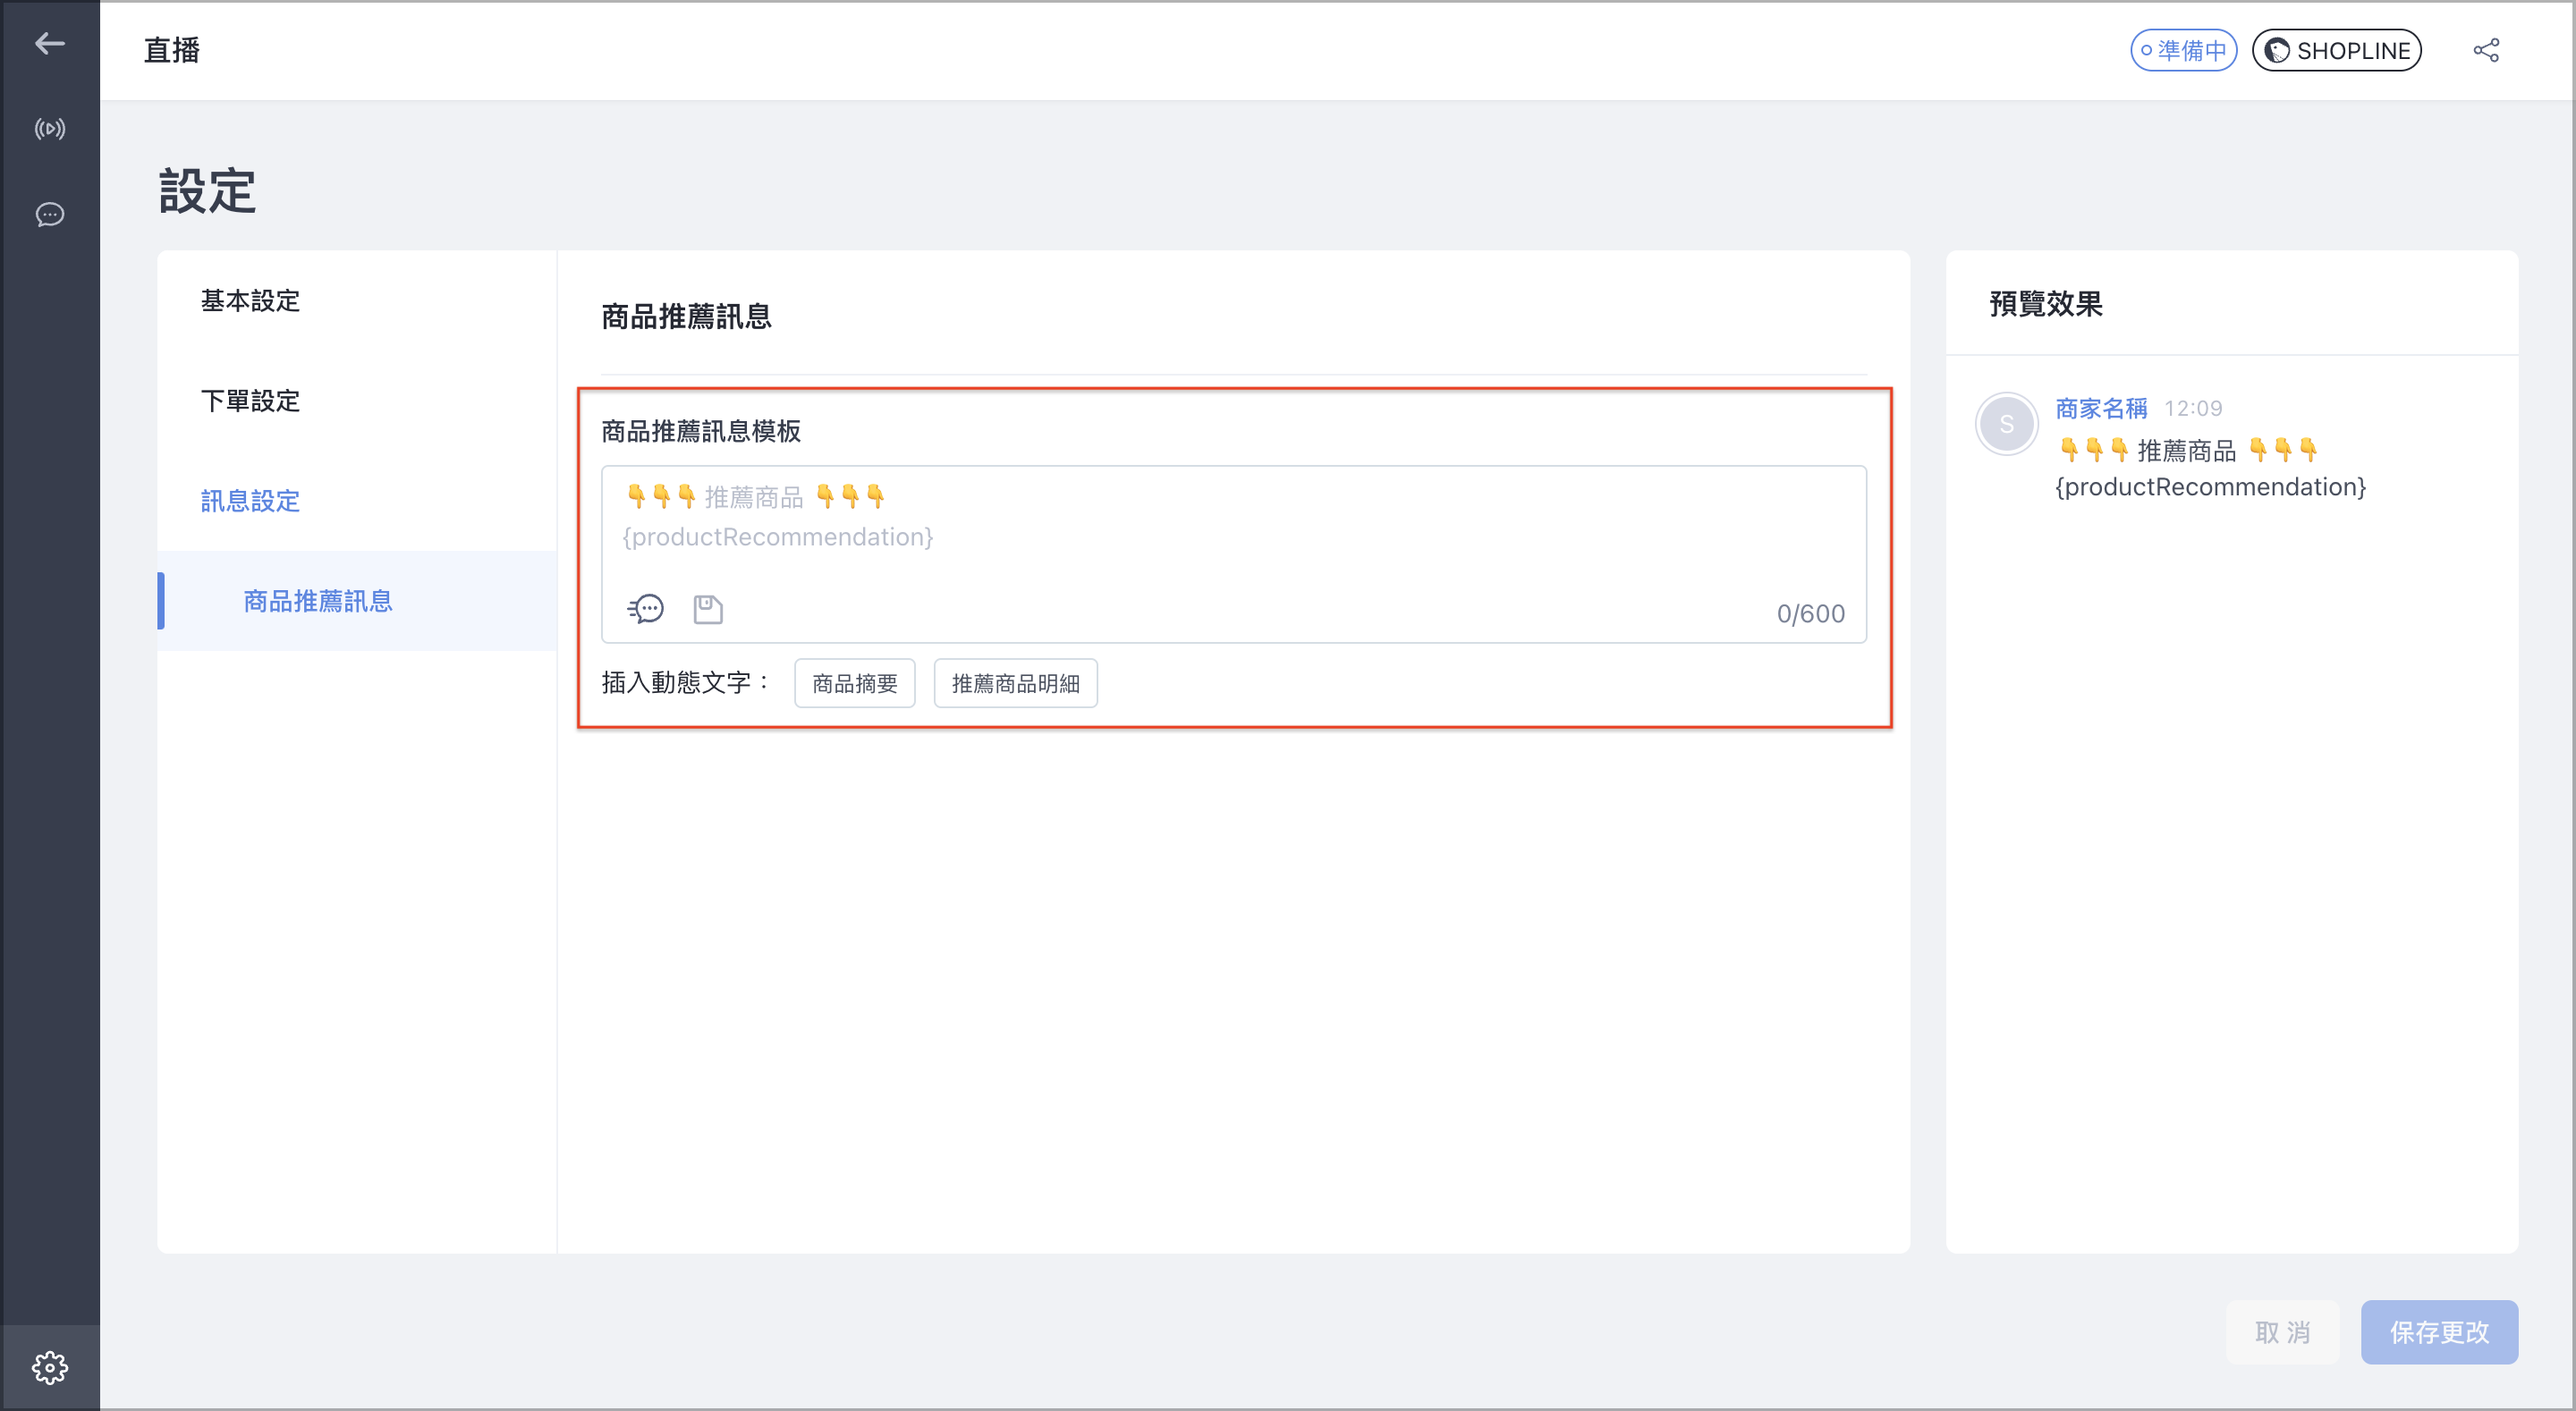Select the 商品推薦訊息 submenu item

click(318, 600)
